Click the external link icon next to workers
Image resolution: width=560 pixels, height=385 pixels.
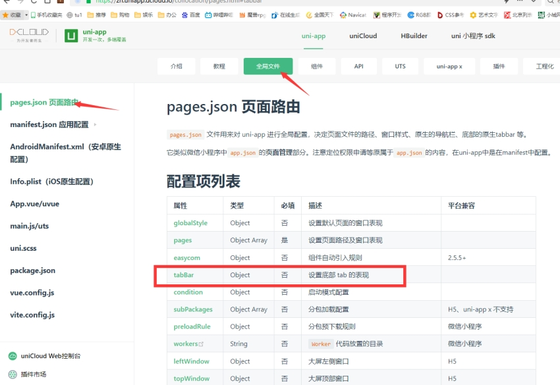pyautogui.click(x=201, y=344)
